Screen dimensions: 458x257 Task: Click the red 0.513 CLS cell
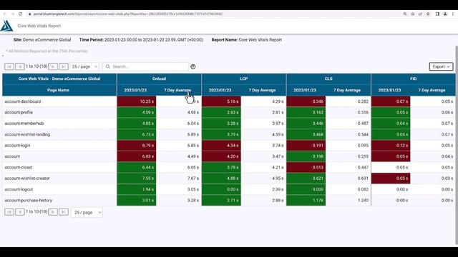tap(306, 168)
